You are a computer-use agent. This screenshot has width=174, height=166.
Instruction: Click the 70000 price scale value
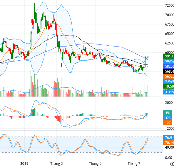[170, 15]
